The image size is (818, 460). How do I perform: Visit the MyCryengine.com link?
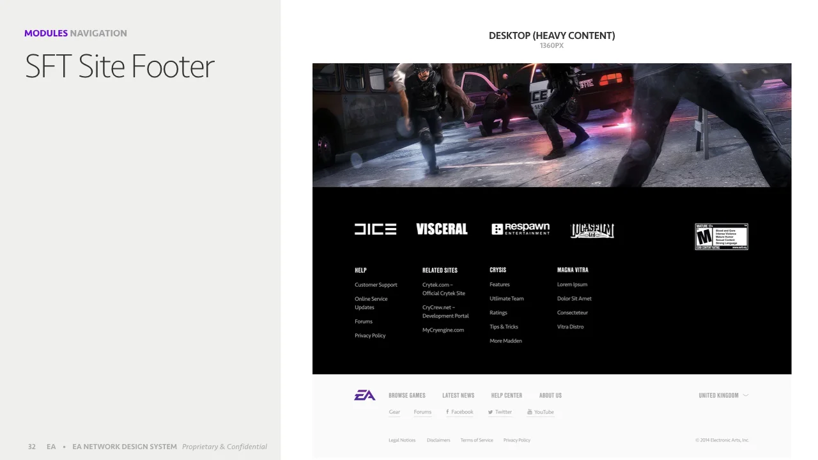click(x=444, y=330)
